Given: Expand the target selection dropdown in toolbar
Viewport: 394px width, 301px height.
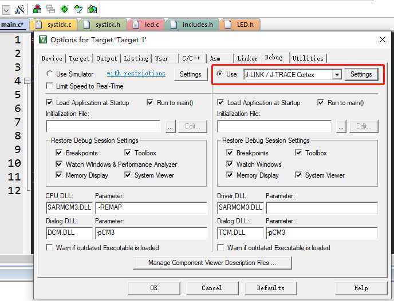Looking at the screenshot, I should click(x=6, y=9).
